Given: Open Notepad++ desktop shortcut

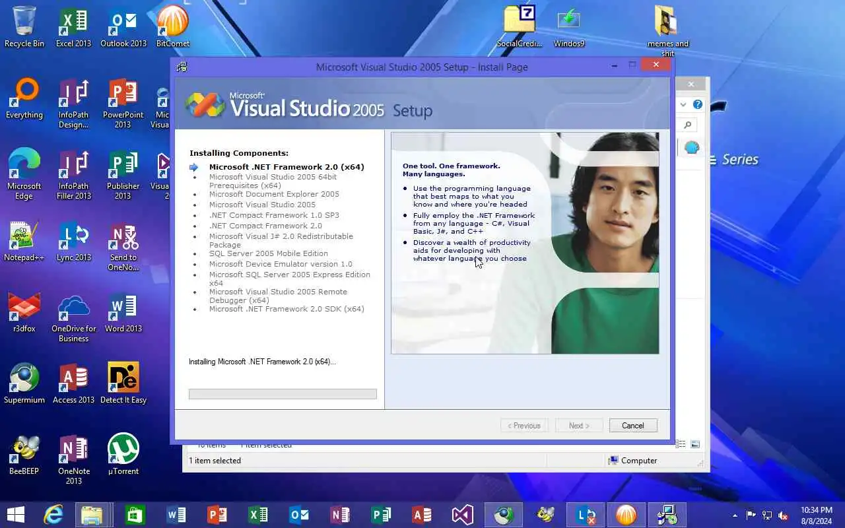Looking at the screenshot, I should tap(24, 241).
